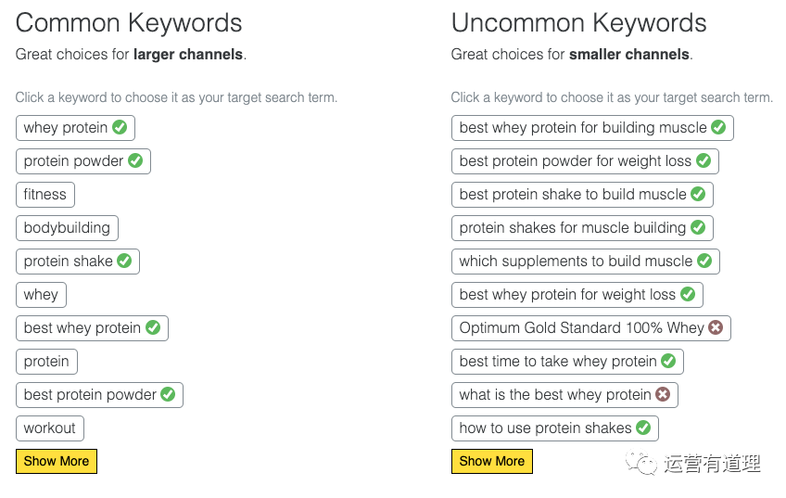Select the 'workout' keyword
The image size is (786, 498).
(x=50, y=428)
